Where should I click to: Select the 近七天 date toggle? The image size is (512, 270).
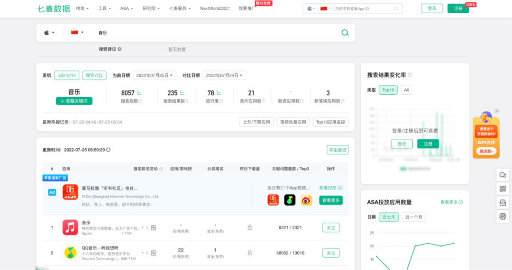389,217
